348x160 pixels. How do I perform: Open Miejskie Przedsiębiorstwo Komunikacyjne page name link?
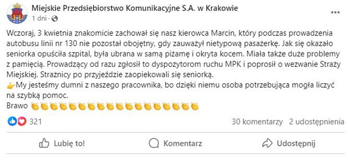[x=135, y=8]
